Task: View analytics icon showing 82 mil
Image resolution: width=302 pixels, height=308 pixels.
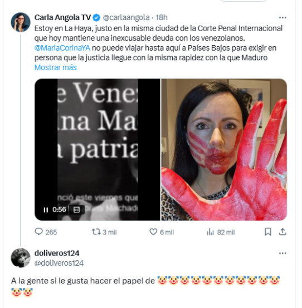Action: pos(210,232)
